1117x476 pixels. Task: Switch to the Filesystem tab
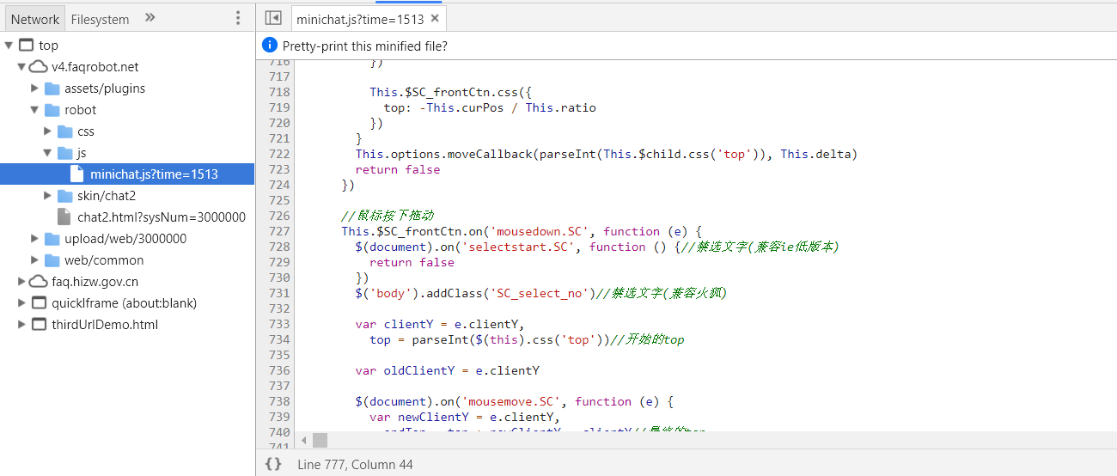(x=100, y=19)
